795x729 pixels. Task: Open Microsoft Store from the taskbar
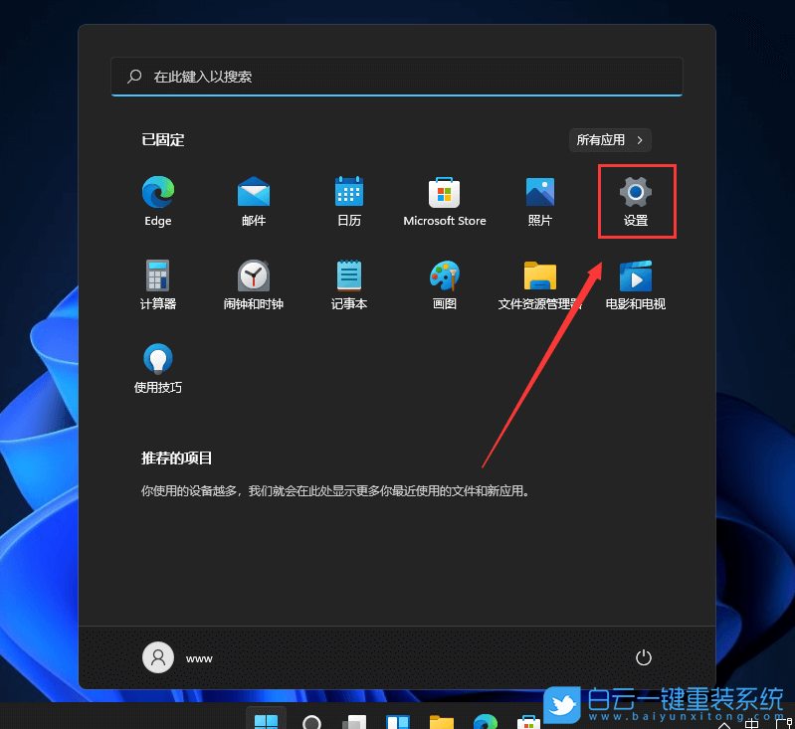(x=528, y=722)
